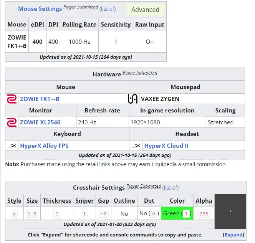This screenshot has width=255, height=243.
Task: Click the 1000 Hz polling rate value
Action: [79, 42]
